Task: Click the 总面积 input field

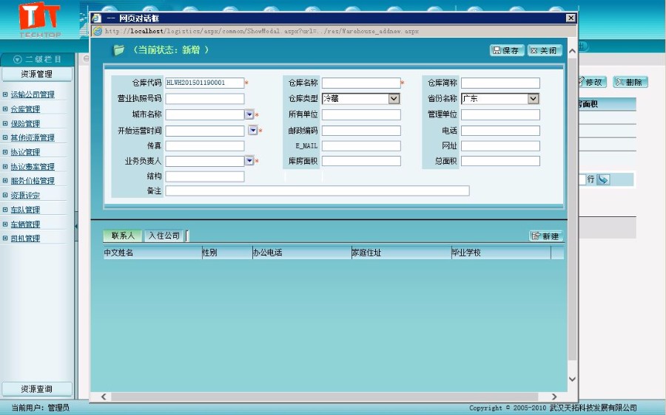Action: (500, 161)
